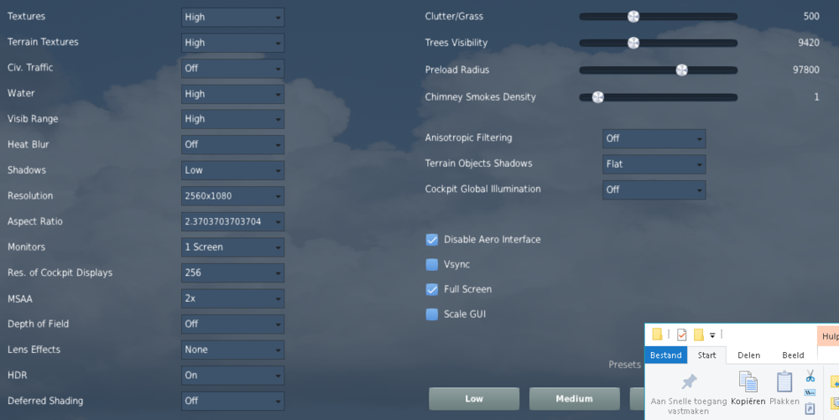Screen dimensions: 839x420
Task: Open the Anisotropic Filtering dropdown
Action: point(654,139)
